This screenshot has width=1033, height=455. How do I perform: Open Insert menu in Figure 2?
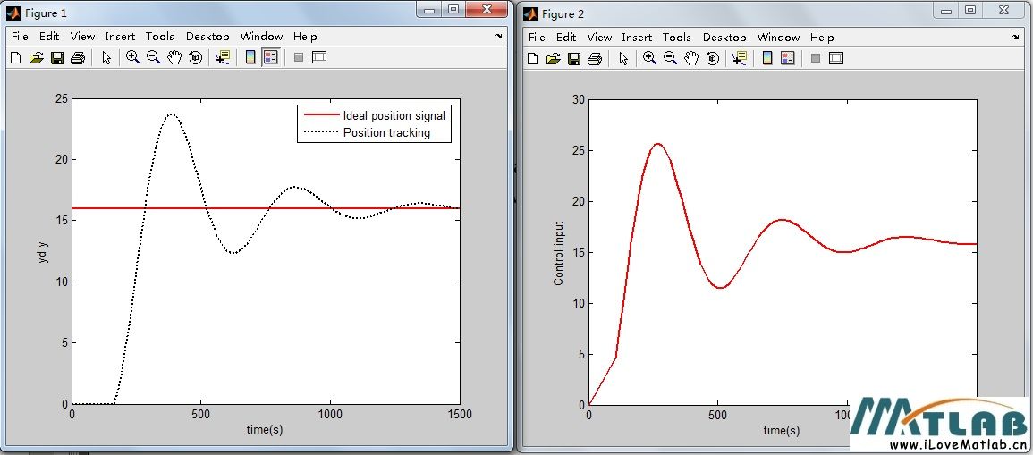(637, 37)
